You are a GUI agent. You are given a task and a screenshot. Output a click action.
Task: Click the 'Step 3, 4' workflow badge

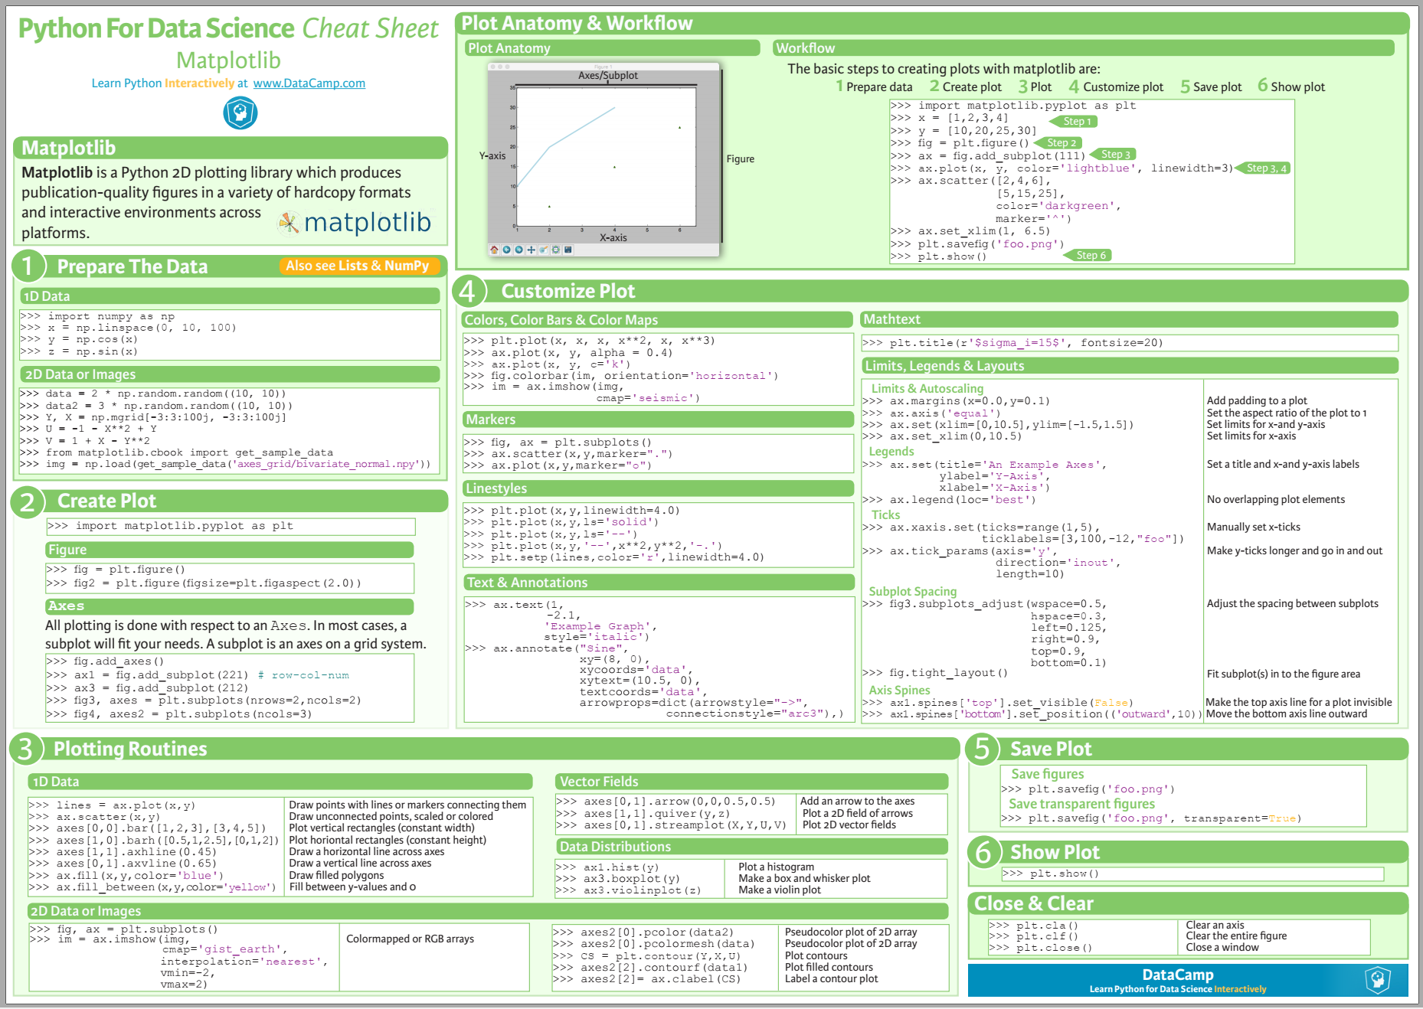click(1262, 168)
